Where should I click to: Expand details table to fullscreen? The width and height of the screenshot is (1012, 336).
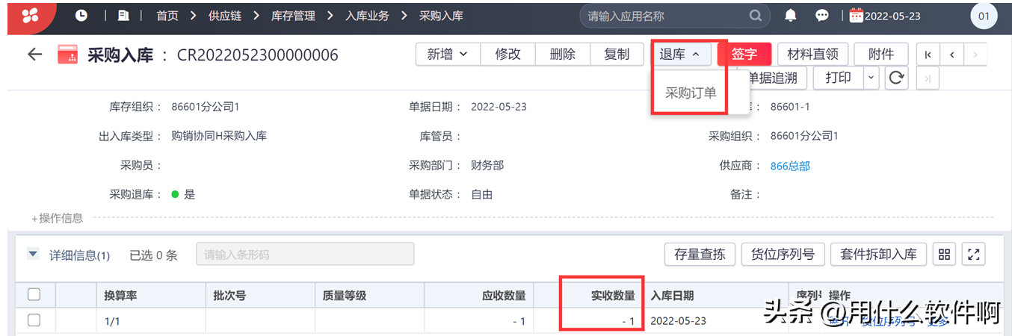coord(973,255)
